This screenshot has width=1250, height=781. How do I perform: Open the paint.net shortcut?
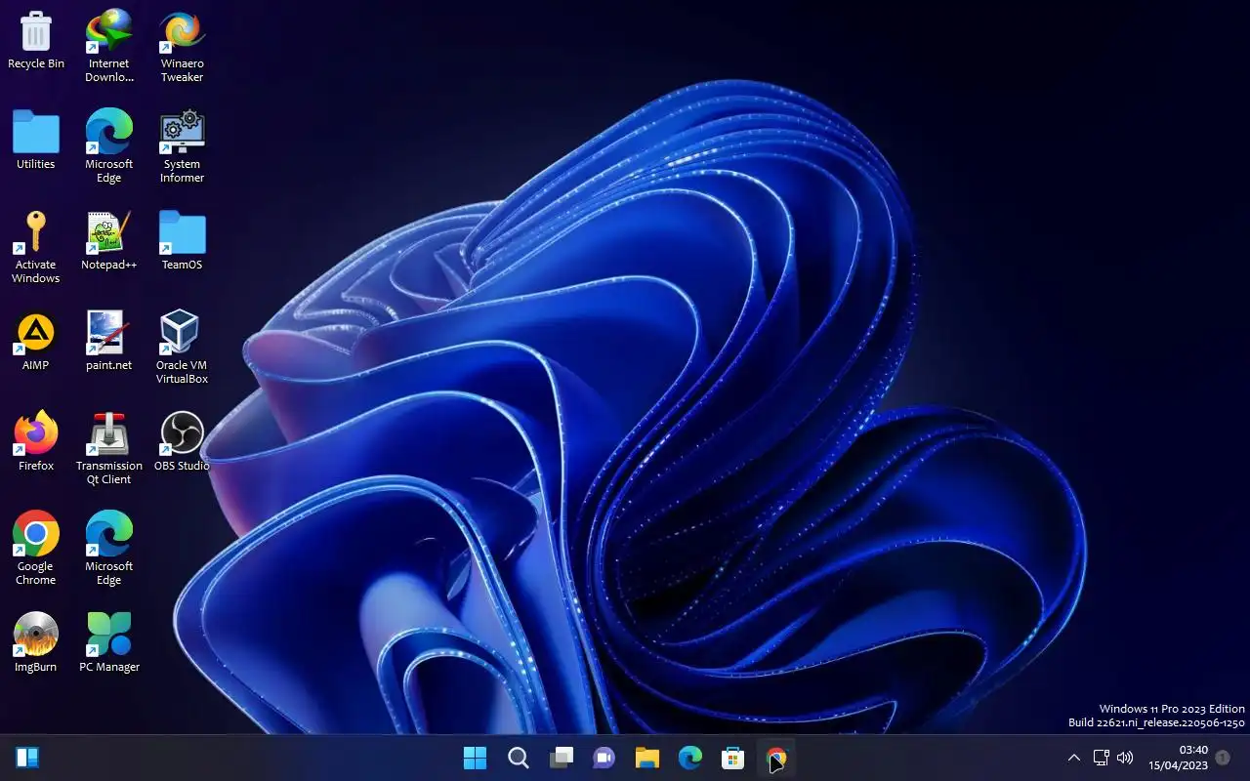tap(109, 341)
